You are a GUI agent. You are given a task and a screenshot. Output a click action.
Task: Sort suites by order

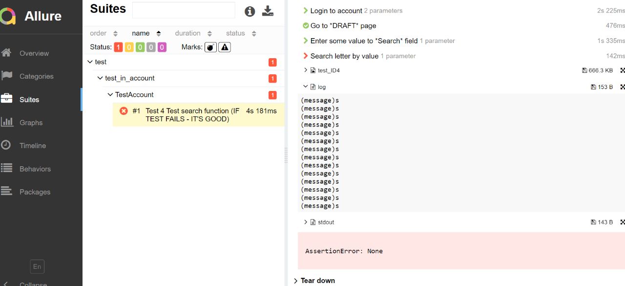pos(104,33)
